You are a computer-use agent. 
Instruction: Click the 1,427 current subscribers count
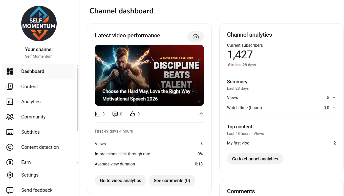pyautogui.click(x=240, y=55)
